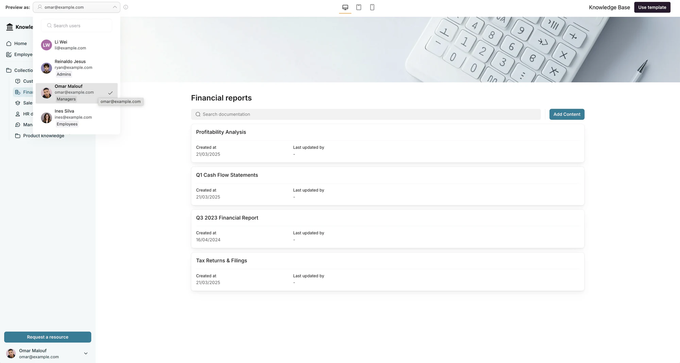Click the Home sidebar icon
This screenshot has height=363, width=680.
(9, 43)
